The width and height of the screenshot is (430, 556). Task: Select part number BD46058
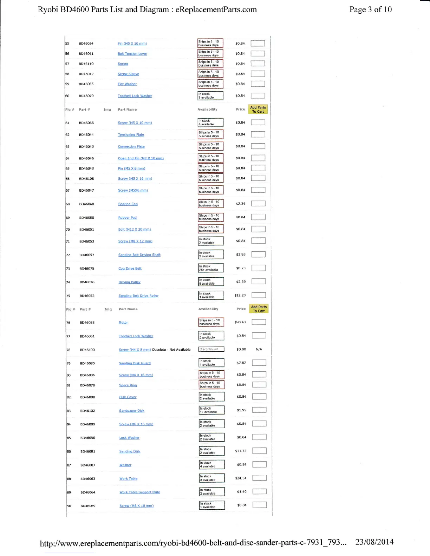87,323
